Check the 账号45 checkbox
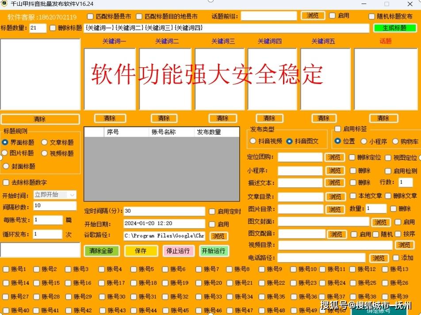421x315 pixels. (x=165, y=311)
